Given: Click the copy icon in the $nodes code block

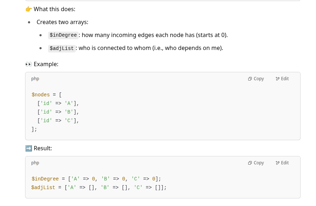Looking at the screenshot, I should coord(250,79).
